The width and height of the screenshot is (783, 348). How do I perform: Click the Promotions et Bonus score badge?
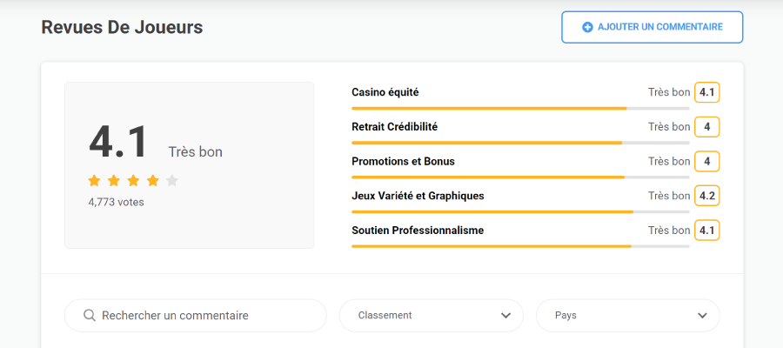[706, 161]
